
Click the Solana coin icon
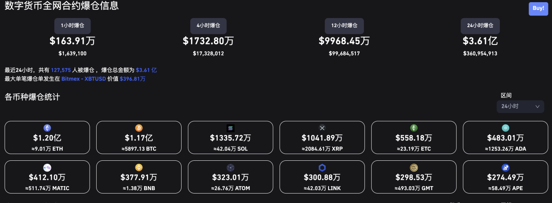pos(230,128)
